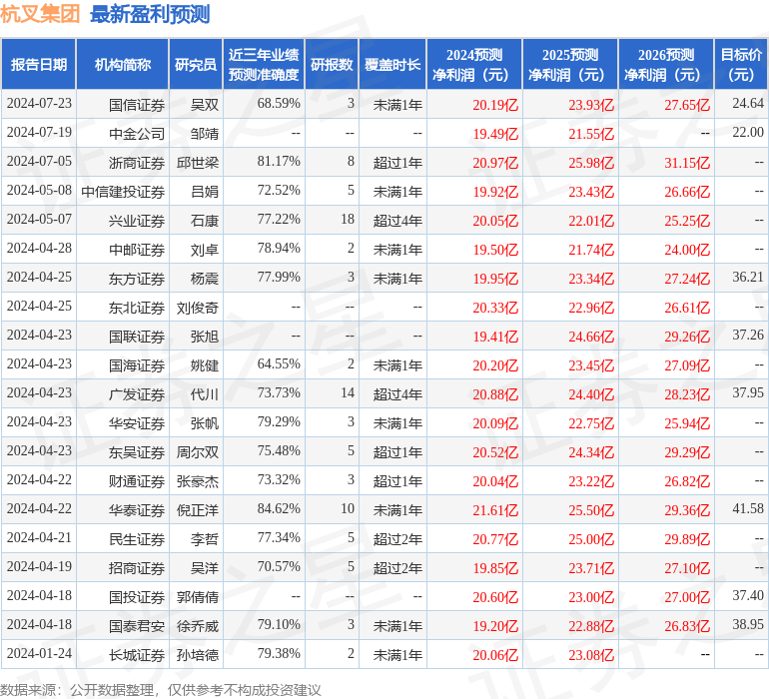Click 超过4年 coverage in 兴业证券 row
Screen dimensions: 769x699
397,221
